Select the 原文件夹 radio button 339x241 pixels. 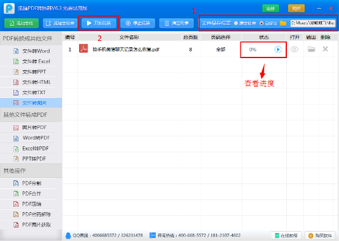[x=236, y=23]
